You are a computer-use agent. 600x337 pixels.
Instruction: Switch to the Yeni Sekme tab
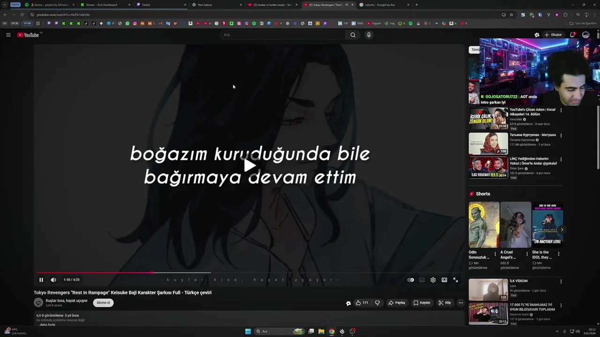[216, 5]
